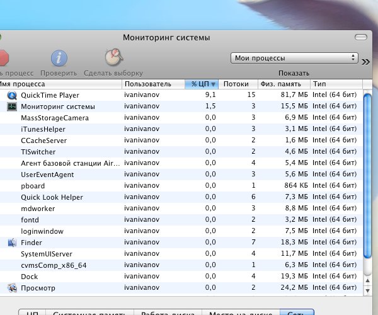
Task: Sort by Пользователь column header
Action: pos(153,84)
